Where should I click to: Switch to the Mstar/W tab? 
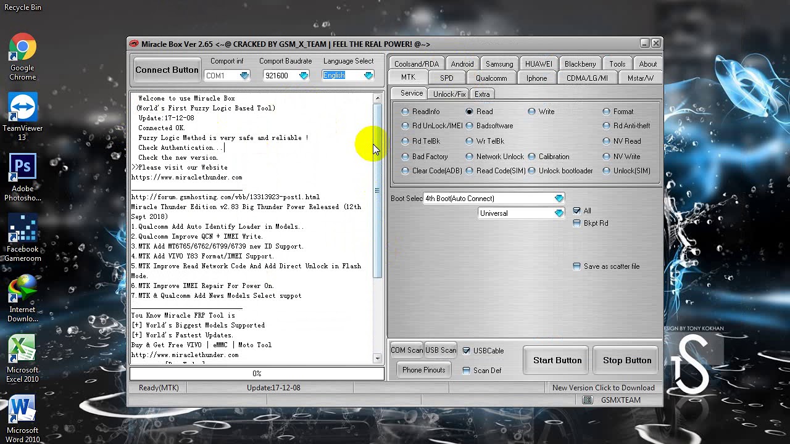coord(640,78)
